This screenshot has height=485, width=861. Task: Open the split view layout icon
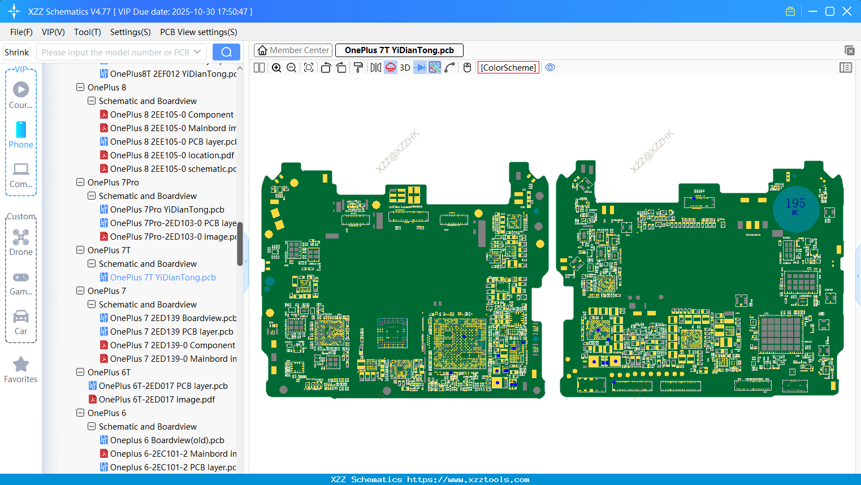pyautogui.click(x=259, y=68)
